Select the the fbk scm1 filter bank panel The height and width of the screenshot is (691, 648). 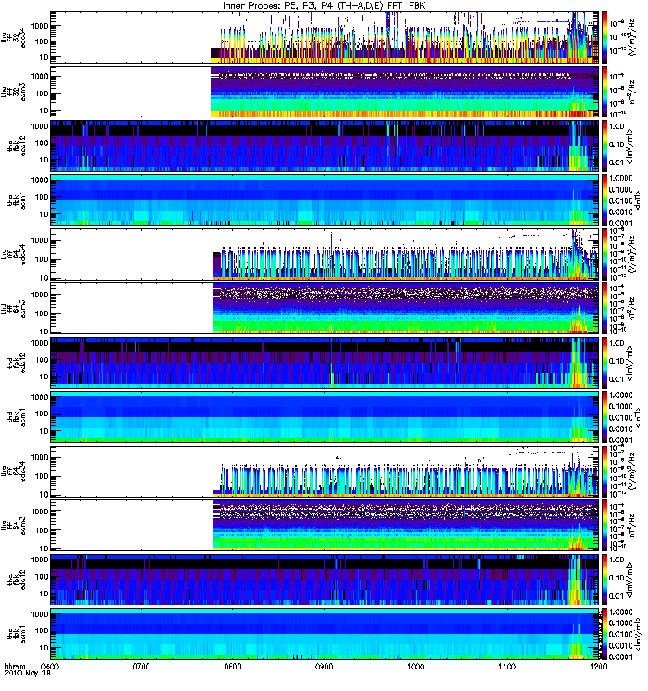pos(325,634)
